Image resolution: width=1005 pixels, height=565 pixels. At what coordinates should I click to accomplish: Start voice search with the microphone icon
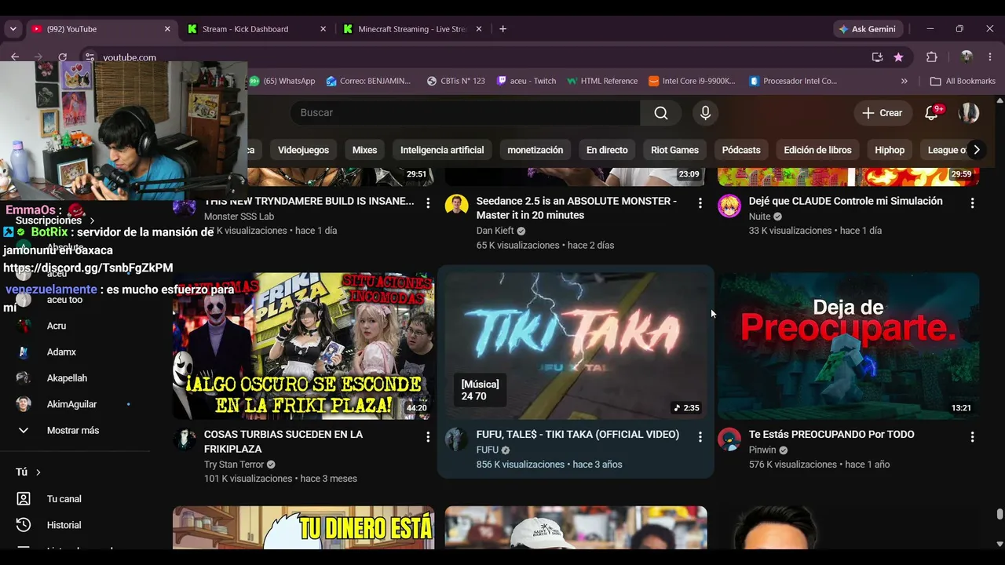tap(705, 113)
